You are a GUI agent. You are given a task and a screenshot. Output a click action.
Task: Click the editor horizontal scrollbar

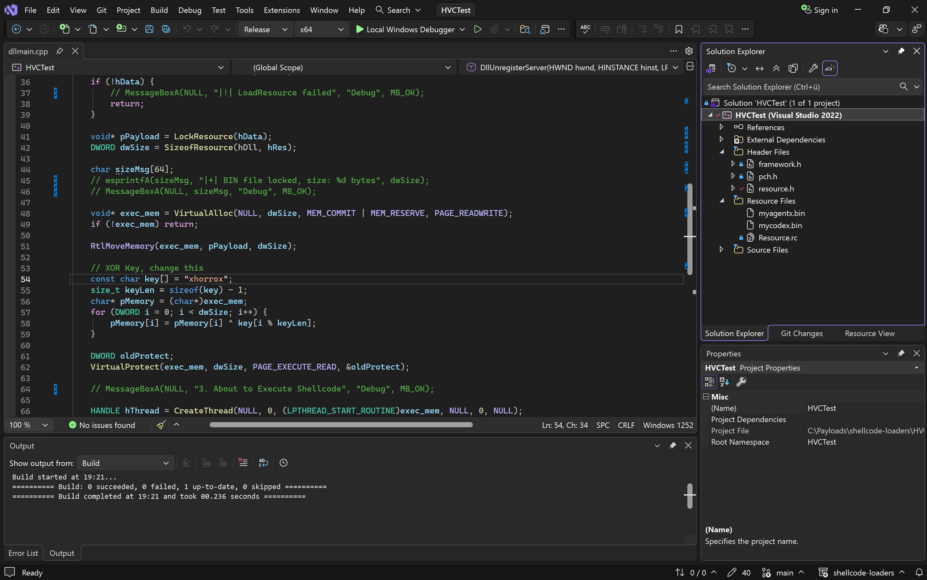click(341, 425)
